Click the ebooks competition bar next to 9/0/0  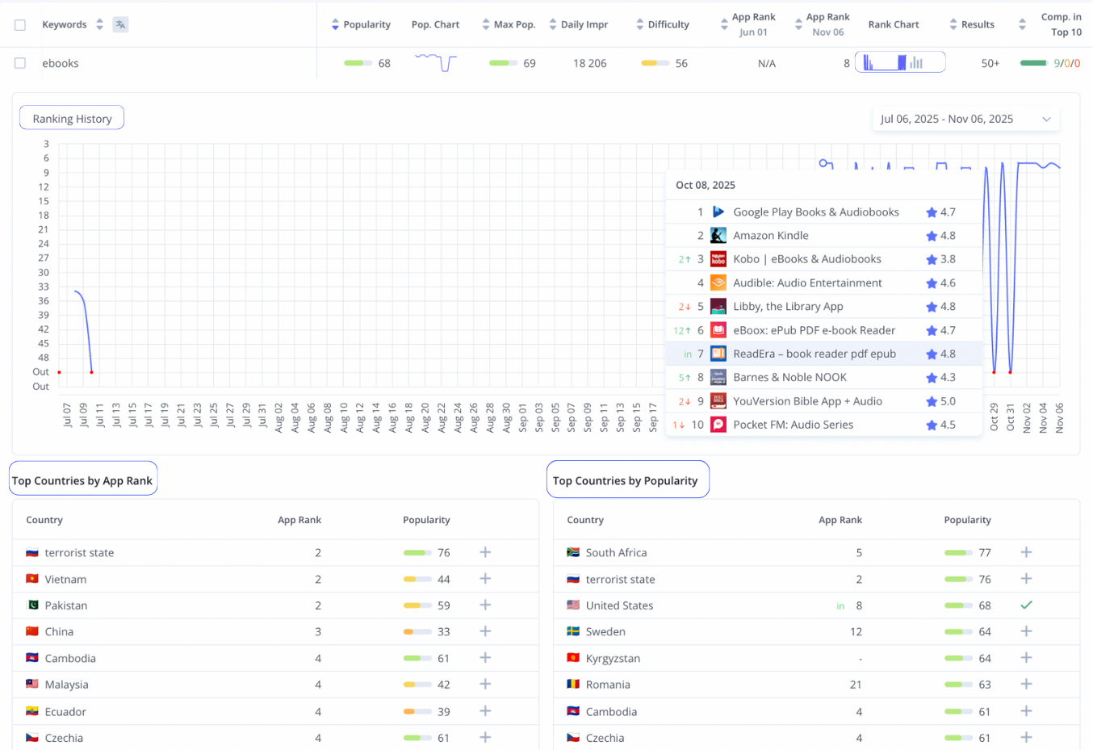pyautogui.click(x=1034, y=63)
